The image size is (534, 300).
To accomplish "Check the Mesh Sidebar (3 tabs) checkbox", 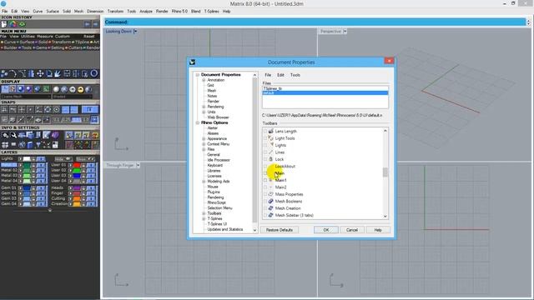I will 265,215.
